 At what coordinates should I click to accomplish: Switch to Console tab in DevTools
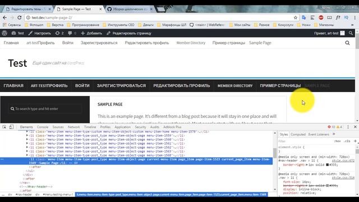click(x=43, y=127)
